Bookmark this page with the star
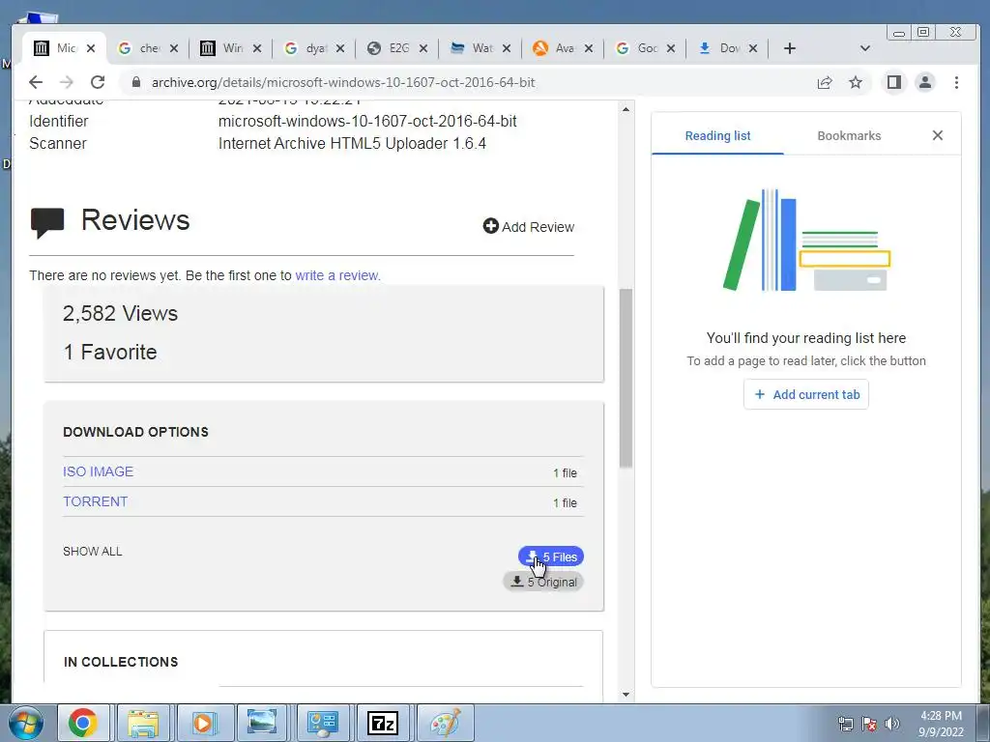 click(x=856, y=83)
